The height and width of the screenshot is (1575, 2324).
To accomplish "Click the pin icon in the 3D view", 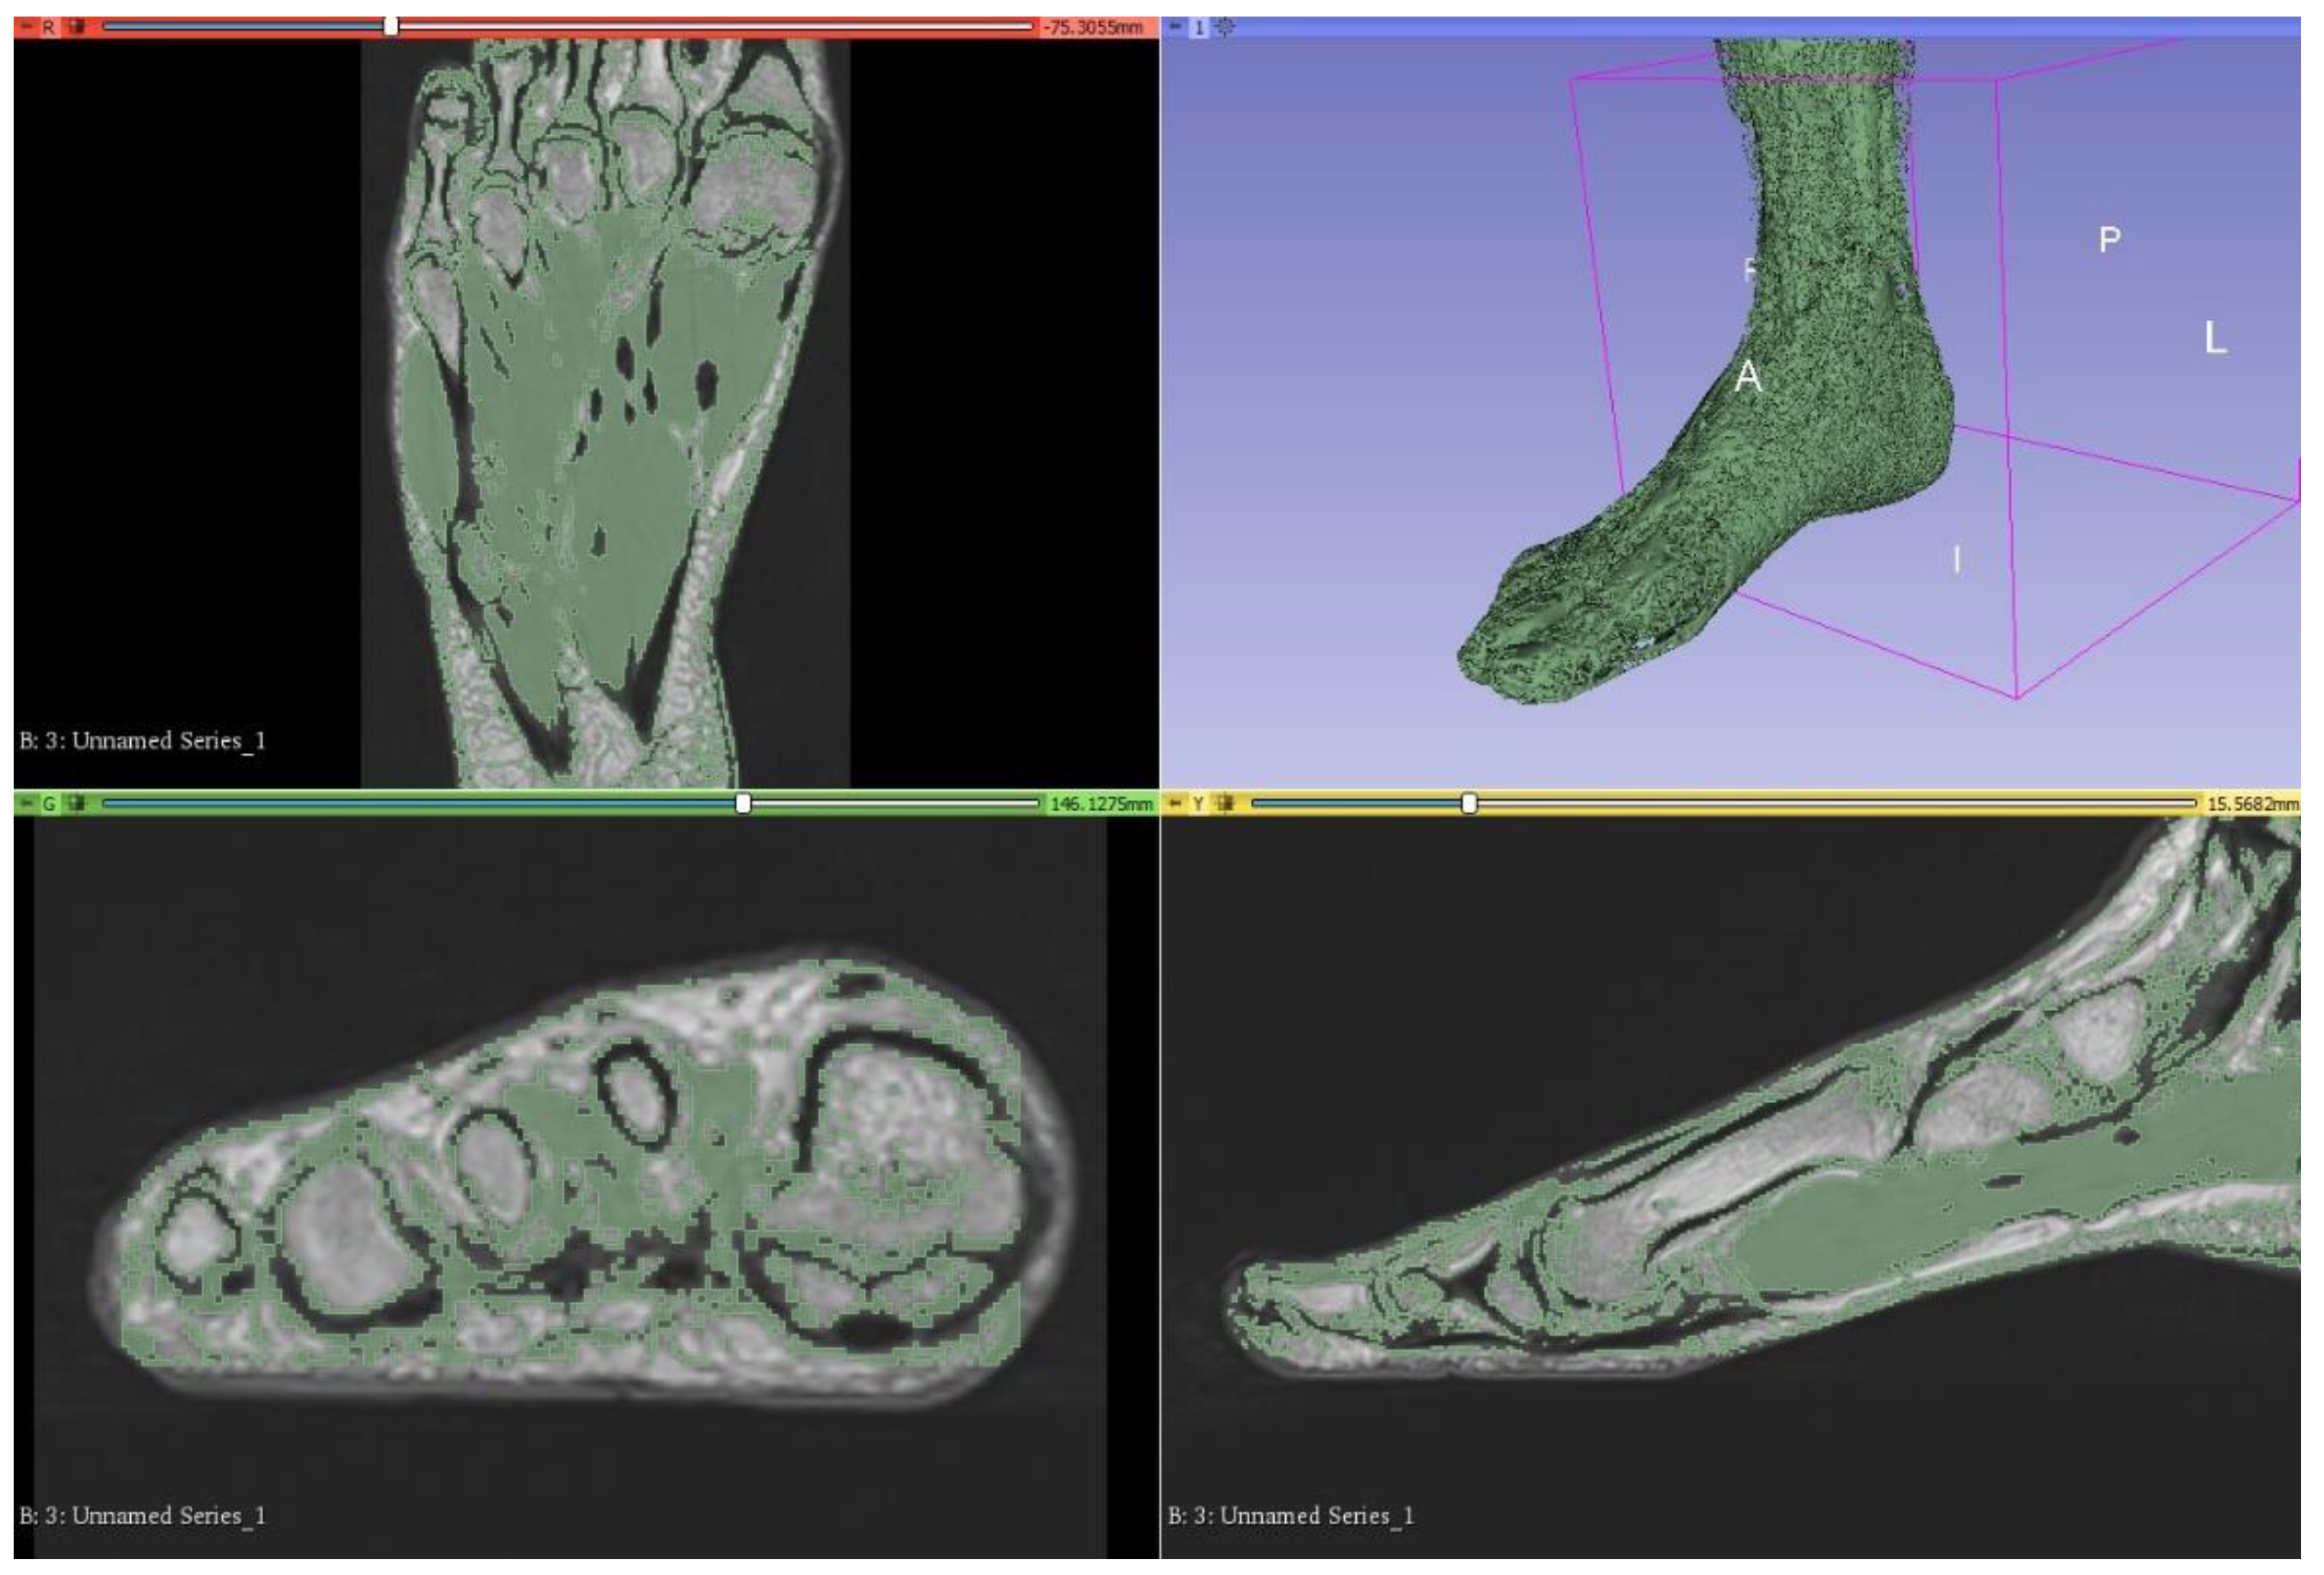I will [x=1175, y=27].
